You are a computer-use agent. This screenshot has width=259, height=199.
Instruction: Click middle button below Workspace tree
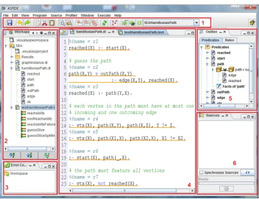click(x=29, y=155)
